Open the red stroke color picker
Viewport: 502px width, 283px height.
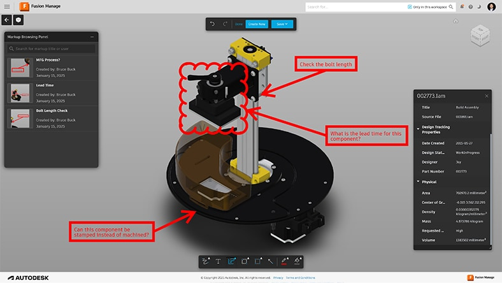[x=283, y=261]
